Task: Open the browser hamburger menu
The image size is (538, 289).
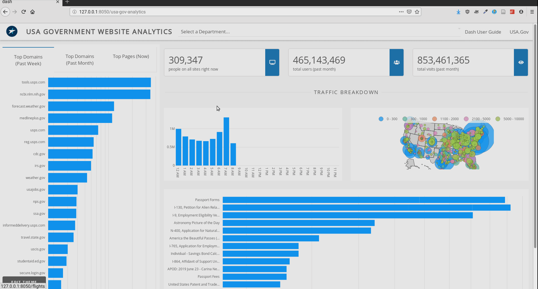Action: point(532,12)
